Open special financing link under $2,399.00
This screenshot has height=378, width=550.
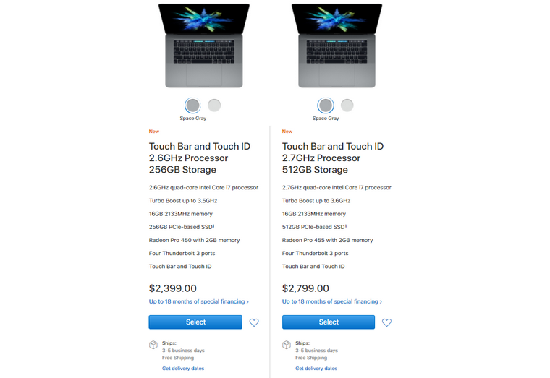pos(199,301)
